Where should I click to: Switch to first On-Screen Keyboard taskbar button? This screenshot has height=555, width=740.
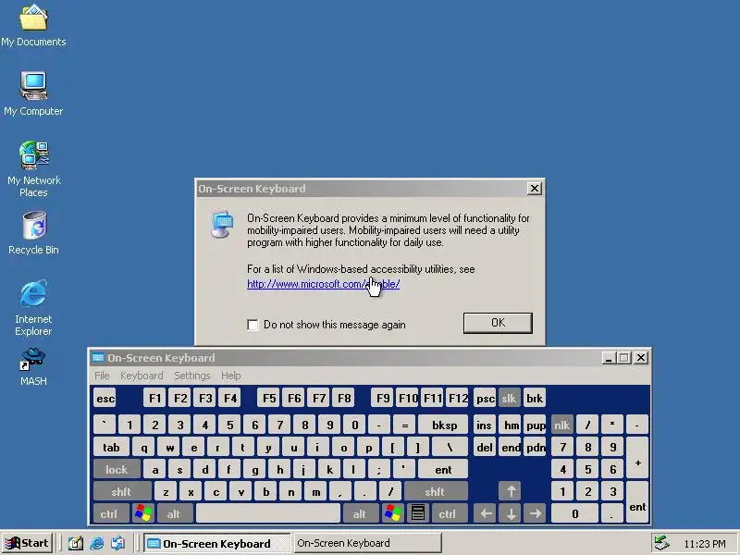[x=216, y=543]
